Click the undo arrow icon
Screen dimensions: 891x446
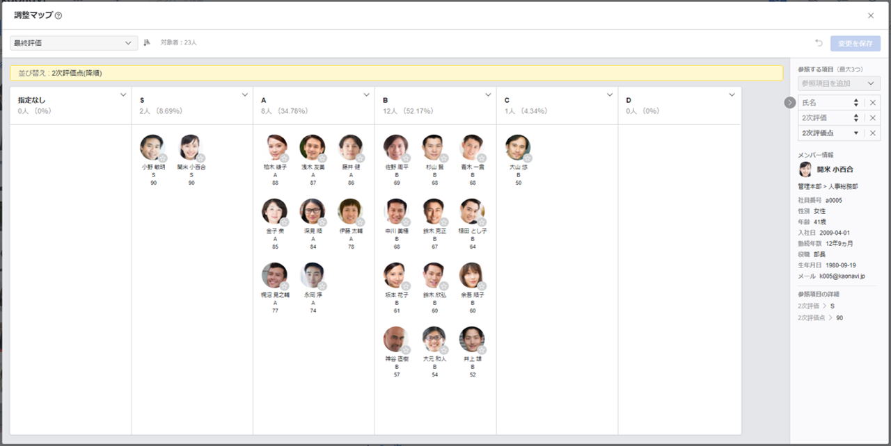click(x=819, y=43)
